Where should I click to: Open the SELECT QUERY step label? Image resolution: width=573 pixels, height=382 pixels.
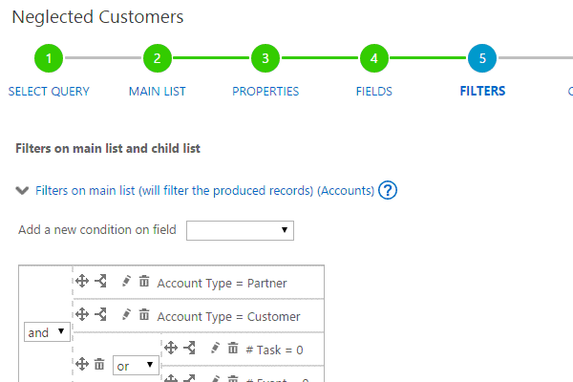coord(49,92)
